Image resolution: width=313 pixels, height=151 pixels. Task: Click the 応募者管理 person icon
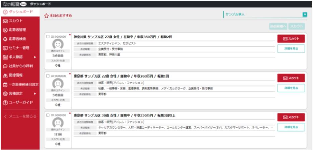point(5,30)
